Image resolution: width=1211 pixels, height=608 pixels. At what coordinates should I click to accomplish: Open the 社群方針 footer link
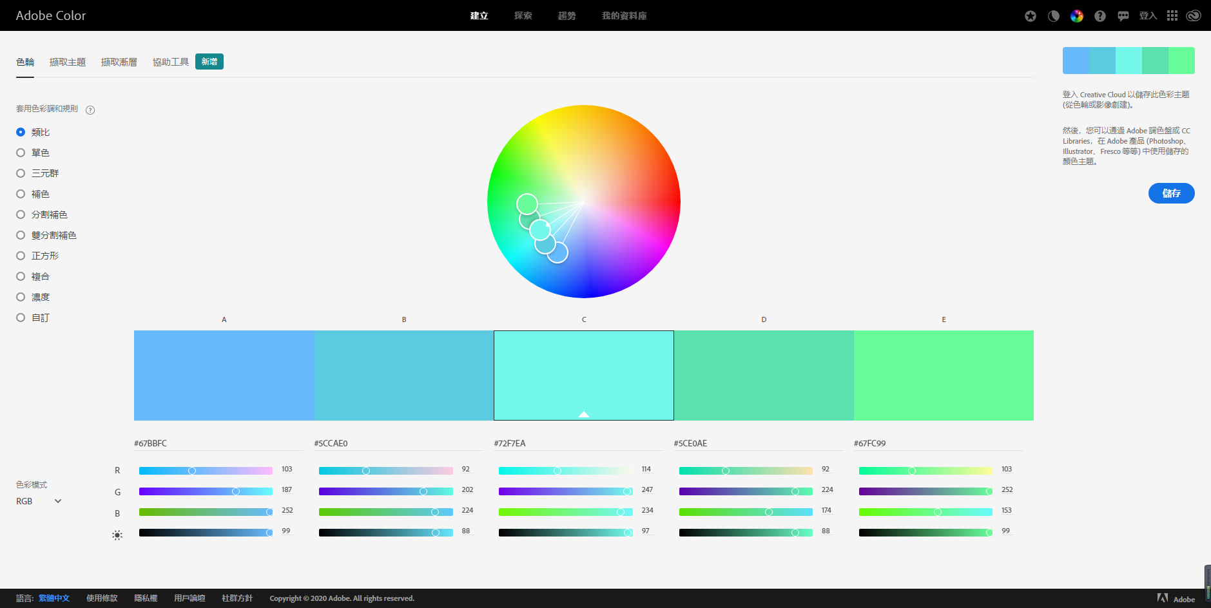238,598
